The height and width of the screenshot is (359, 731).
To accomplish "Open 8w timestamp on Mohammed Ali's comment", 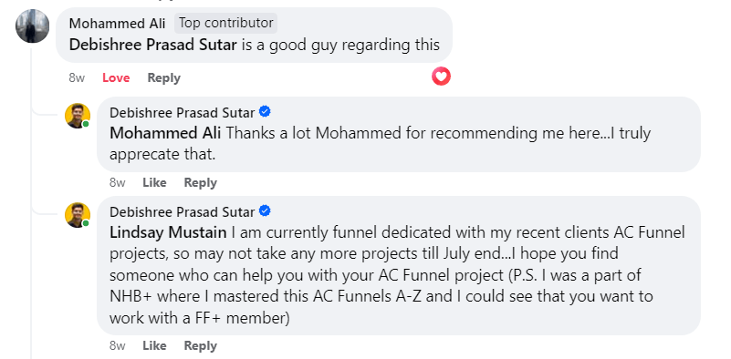I will pyautogui.click(x=77, y=77).
